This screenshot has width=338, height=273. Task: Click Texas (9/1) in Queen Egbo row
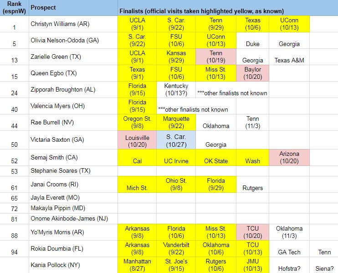(x=137, y=73)
